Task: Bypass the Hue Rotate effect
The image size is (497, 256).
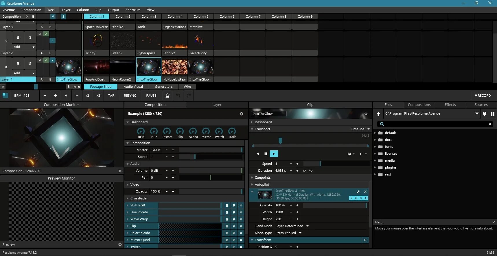Action: pos(227,212)
